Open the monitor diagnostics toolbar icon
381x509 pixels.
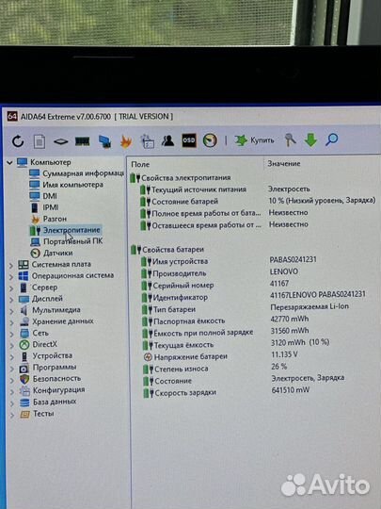point(147,141)
